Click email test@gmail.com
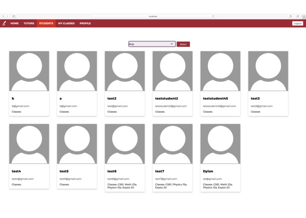The image size is (306, 218). tap(118, 106)
